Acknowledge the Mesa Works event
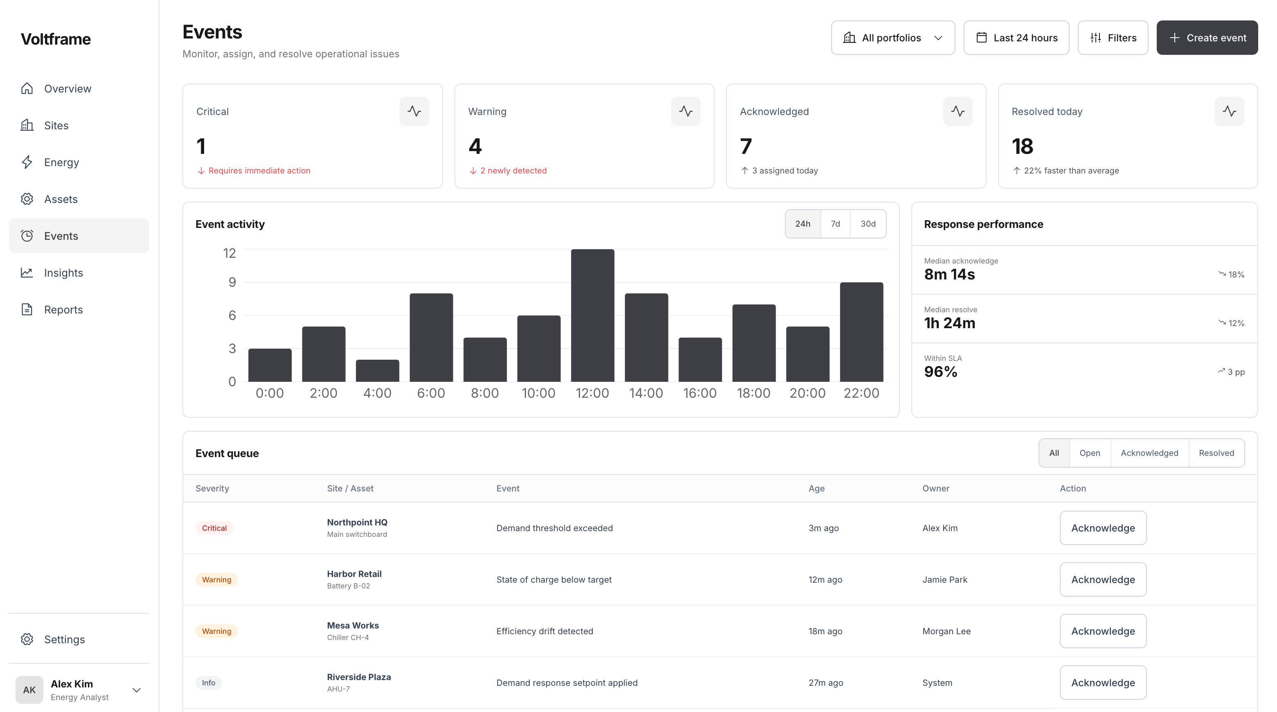The height and width of the screenshot is (712, 1277). [1103, 631]
